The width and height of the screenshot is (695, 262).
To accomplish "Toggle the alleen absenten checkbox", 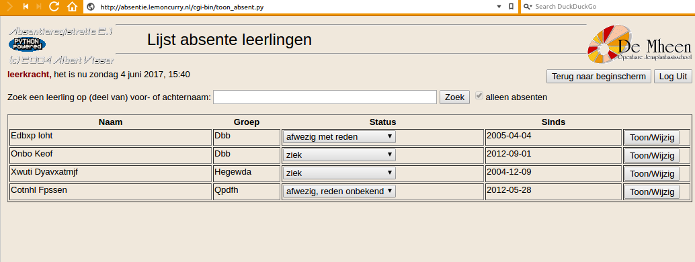I will pos(479,96).
